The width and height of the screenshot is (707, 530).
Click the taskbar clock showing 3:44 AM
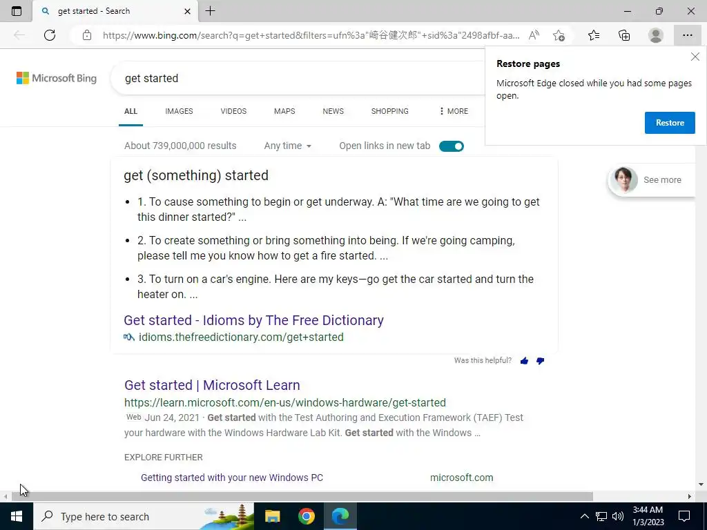tap(648, 516)
